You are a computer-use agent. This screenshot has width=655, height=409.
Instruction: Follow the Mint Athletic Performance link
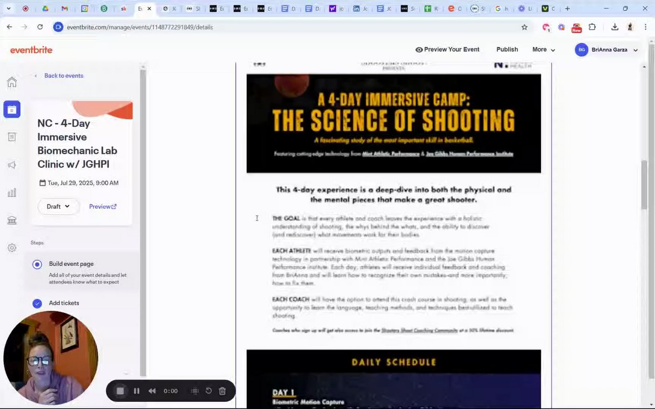[391, 154]
